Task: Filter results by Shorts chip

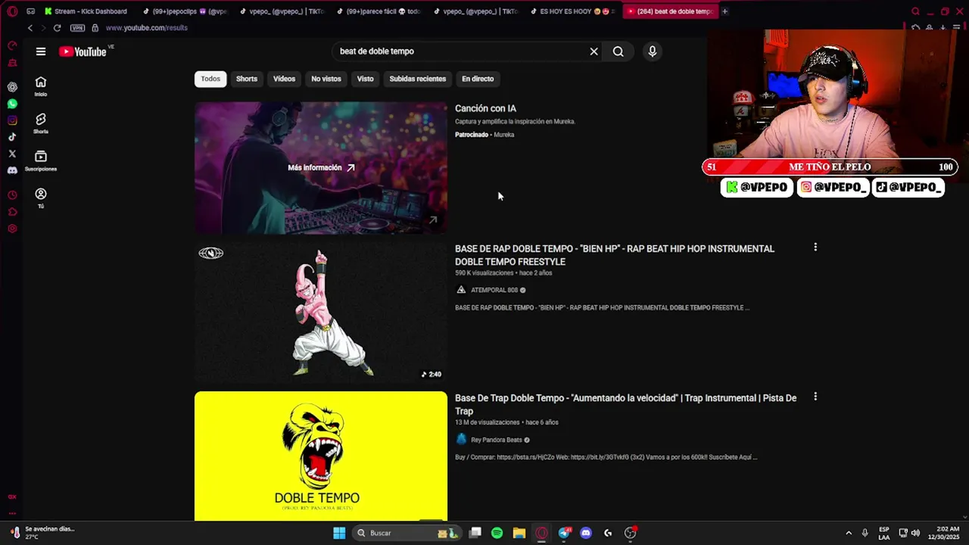Action: tap(247, 79)
